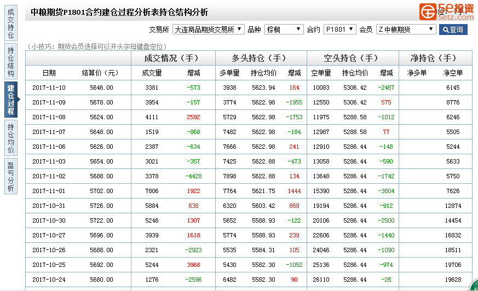Click short change value -3804
This screenshot has width=478, height=291.
386,191
